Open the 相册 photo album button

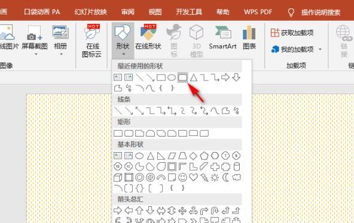pyautogui.click(x=60, y=37)
